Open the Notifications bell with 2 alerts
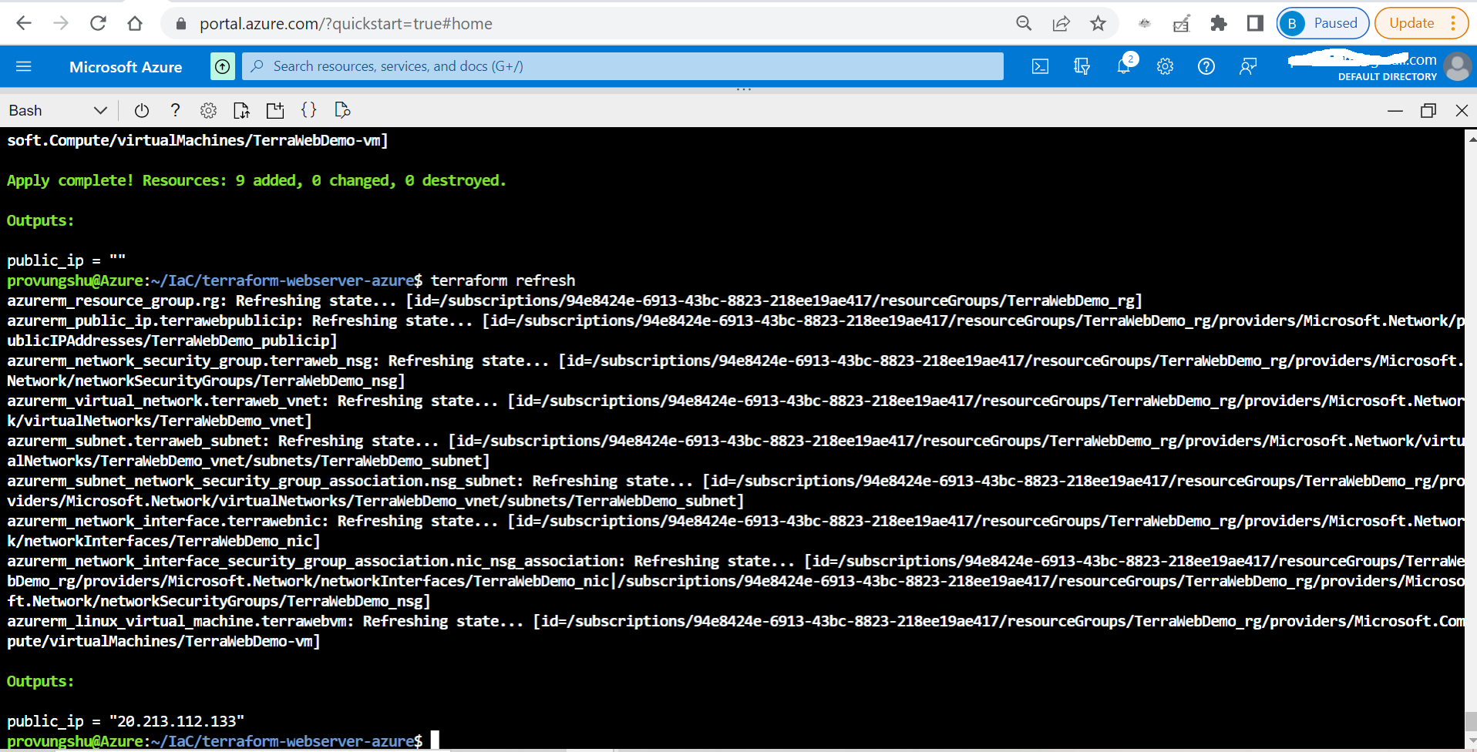The image size is (1477, 752). point(1123,66)
